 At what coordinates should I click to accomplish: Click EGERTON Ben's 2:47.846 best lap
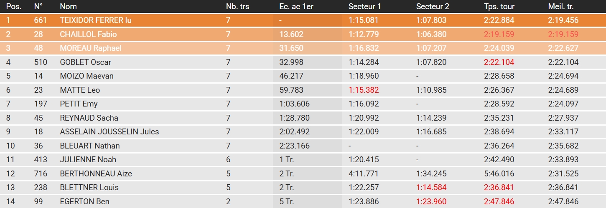pos(563,202)
